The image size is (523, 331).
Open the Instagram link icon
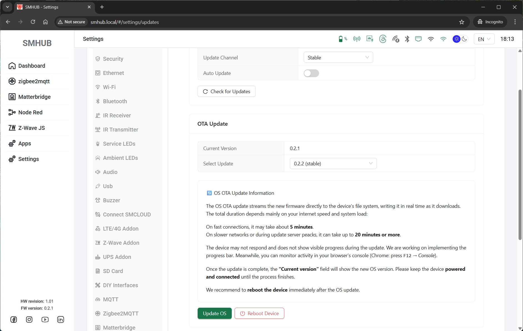tap(29, 319)
